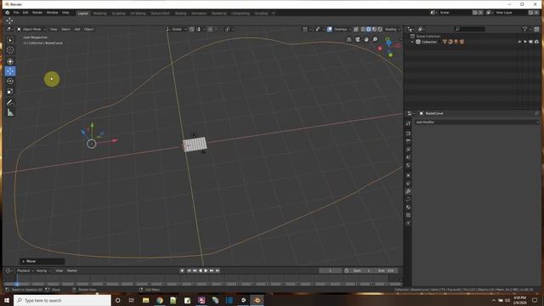Toggle X-Ray mode in viewport header
Image resolution: width=544 pixels, height=306 pixels.
[x=356, y=29]
